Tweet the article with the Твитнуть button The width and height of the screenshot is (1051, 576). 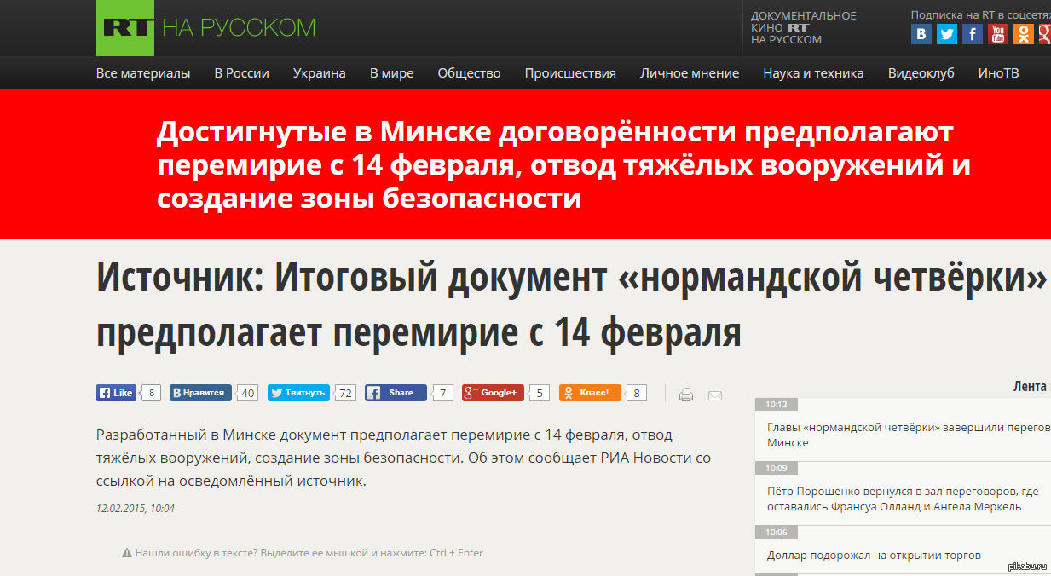298,393
